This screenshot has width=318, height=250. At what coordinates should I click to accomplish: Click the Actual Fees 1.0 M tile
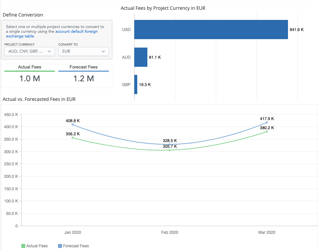coord(30,74)
